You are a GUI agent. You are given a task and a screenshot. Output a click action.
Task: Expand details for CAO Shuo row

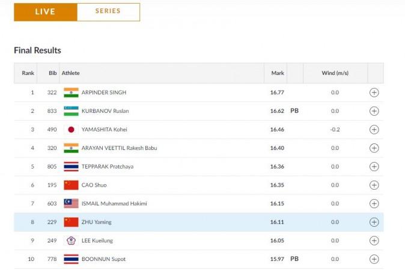(374, 185)
